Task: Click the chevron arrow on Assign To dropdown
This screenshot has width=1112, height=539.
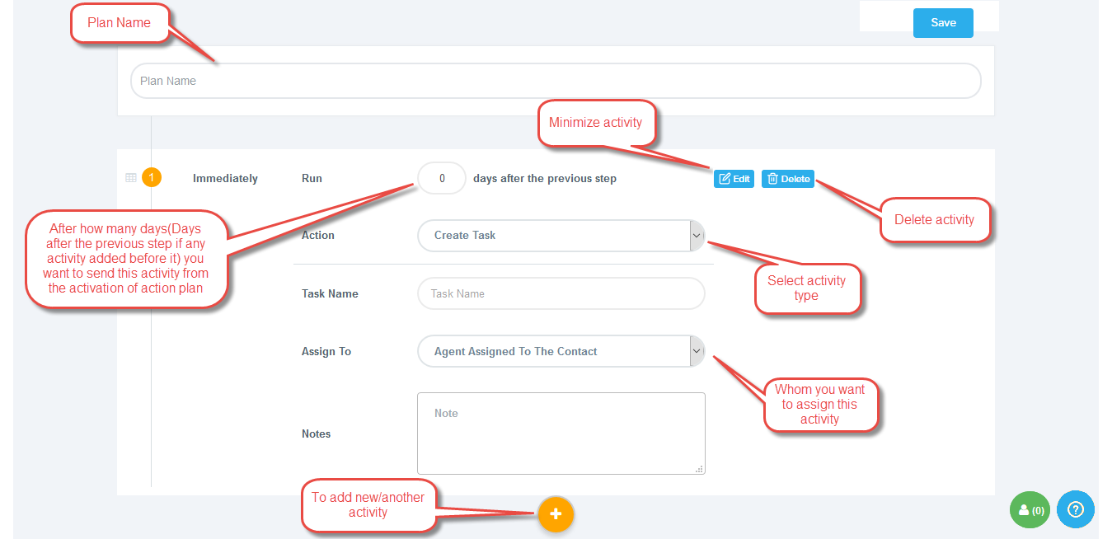Action: pos(697,351)
